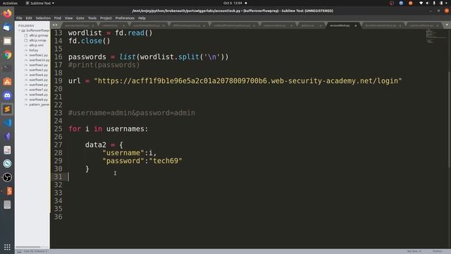Open alltcp.gnmap in the sidebar
The height and width of the screenshot is (254, 451).
(39, 35)
